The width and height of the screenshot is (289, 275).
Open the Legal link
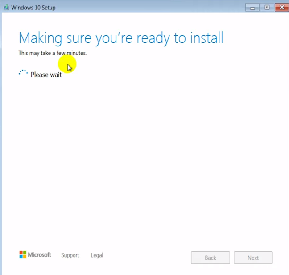point(97,255)
